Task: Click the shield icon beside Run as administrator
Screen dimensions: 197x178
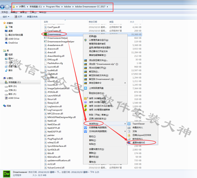Action: (x=85, y=40)
